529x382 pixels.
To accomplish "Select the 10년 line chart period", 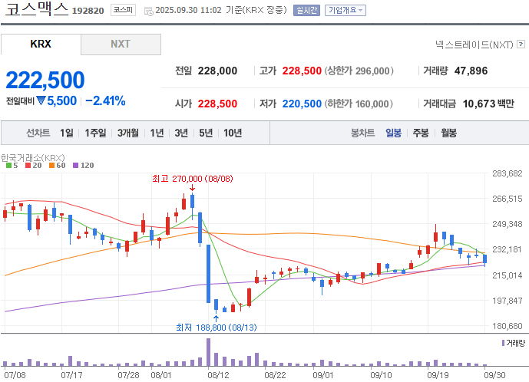I will pos(233,133).
